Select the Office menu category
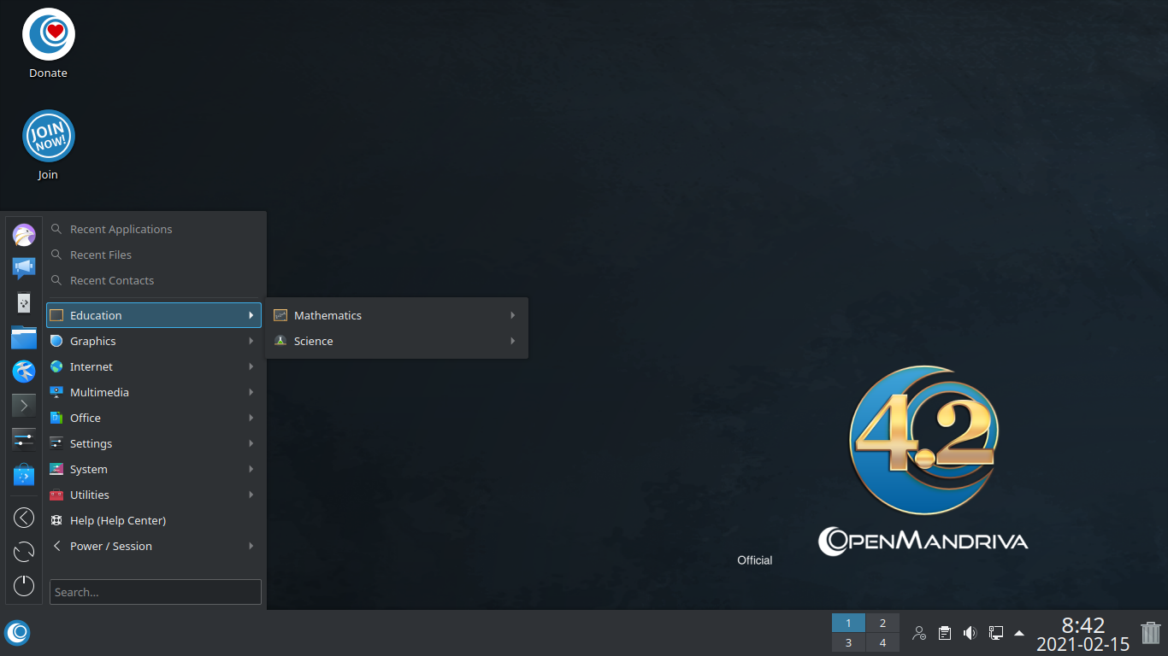1168x656 pixels. click(154, 418)
